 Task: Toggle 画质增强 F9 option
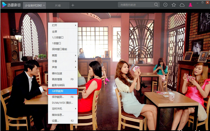click(x=63, y=79)
